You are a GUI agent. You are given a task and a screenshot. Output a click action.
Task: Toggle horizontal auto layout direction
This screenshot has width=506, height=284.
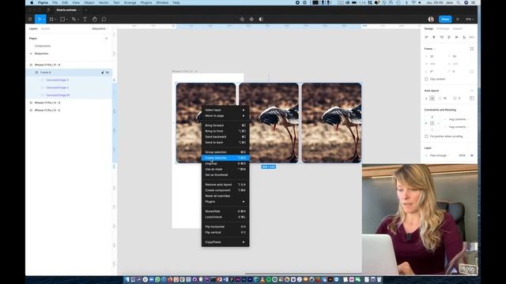432,98
